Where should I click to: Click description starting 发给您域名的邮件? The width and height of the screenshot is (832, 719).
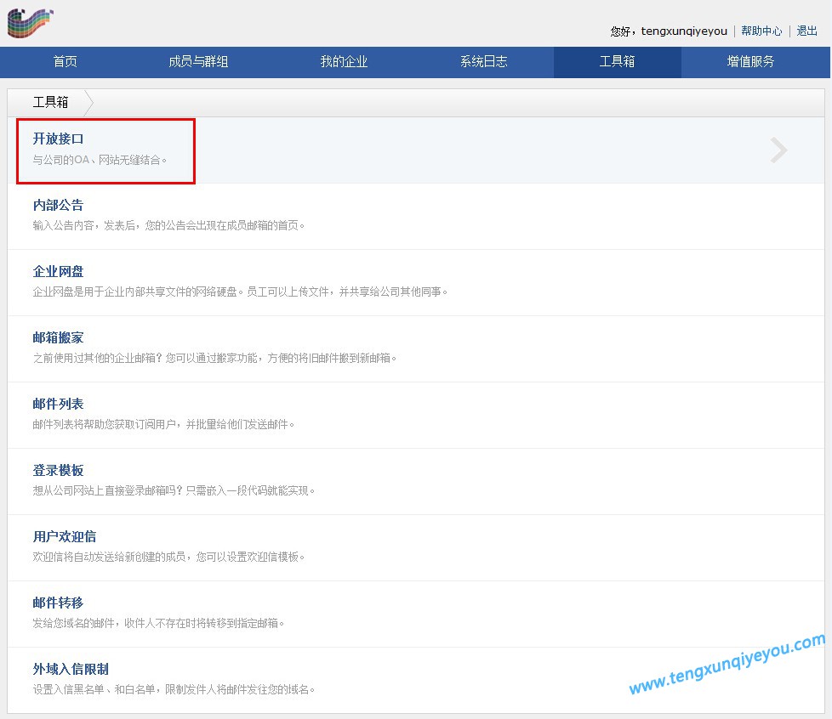pyautogui.click(x=158, y=623)
